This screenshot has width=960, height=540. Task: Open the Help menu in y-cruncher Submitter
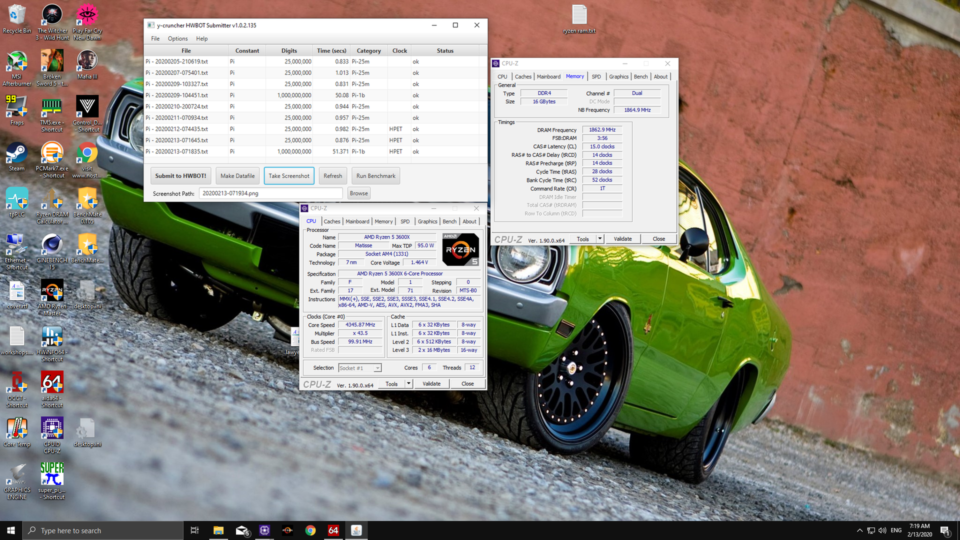pyautogui.click(x=201, y=38)
